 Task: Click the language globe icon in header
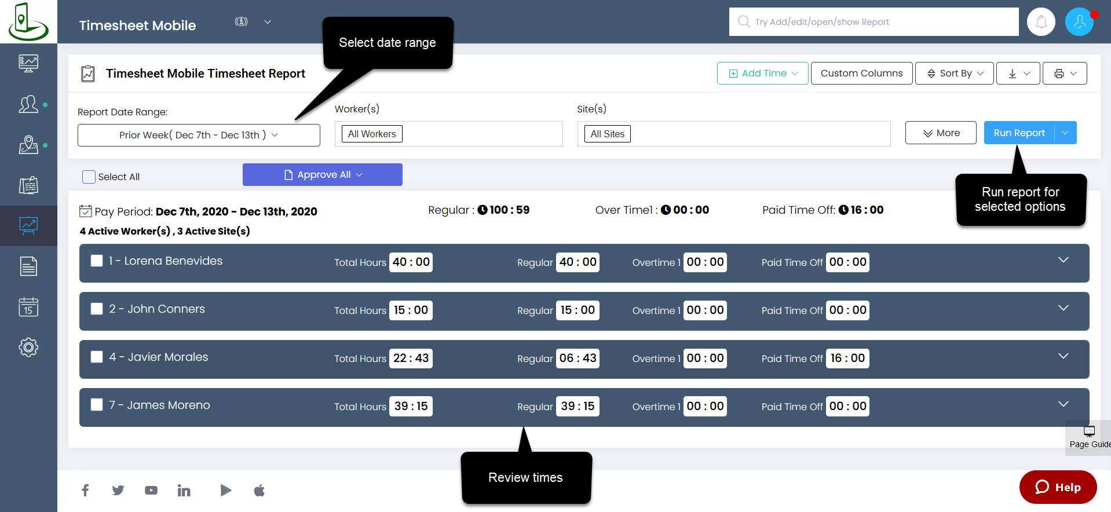tap(242, 21)
